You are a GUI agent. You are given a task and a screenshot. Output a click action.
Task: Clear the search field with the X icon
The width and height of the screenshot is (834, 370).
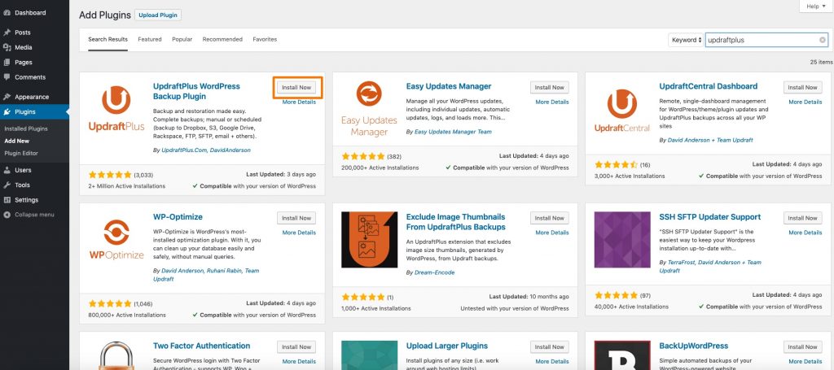(x=823, y=40)
